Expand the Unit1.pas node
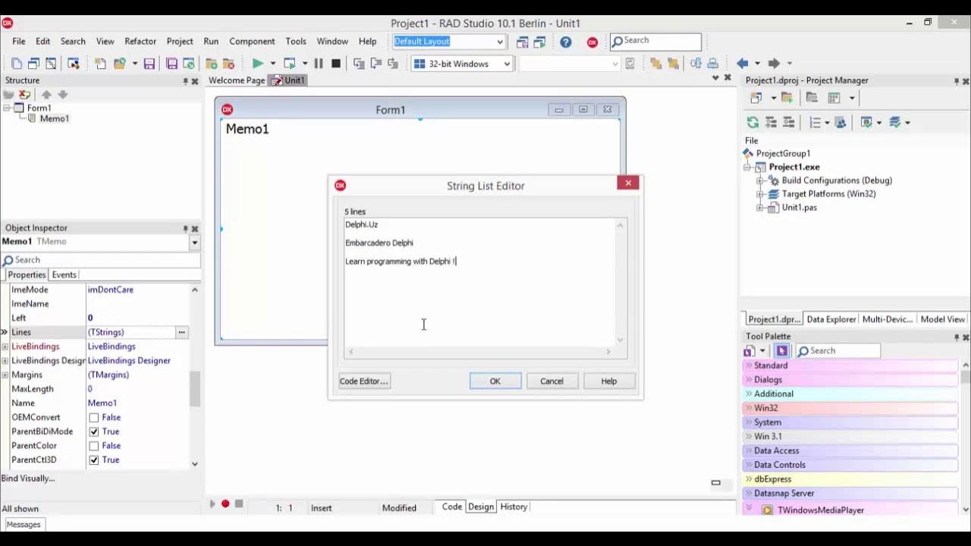This screenshot has height=546, width=971. [x=760, y=208]
